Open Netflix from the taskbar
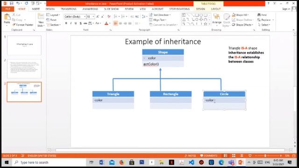 pos(171,162)
